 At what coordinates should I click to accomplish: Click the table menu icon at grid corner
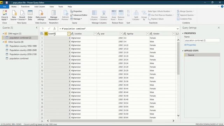coord(42,34)
